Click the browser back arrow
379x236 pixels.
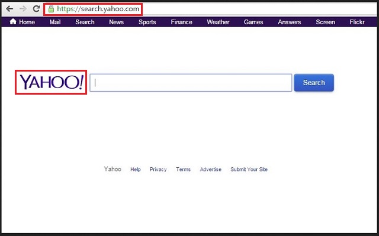pyautogui.click(x=9, y=9)
